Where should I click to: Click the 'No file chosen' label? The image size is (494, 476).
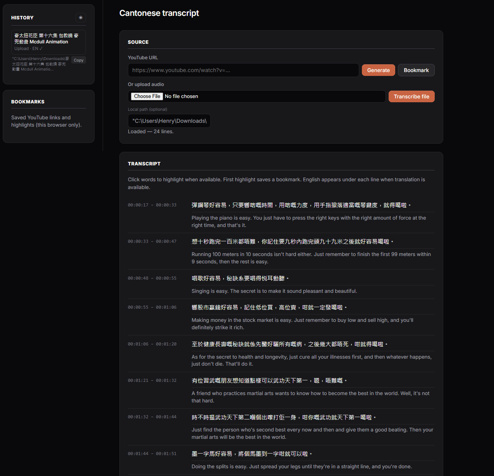pos(181,96)
